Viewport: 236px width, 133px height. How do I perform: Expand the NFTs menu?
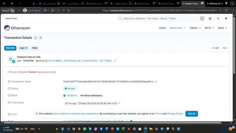click(x=209, y=28)
